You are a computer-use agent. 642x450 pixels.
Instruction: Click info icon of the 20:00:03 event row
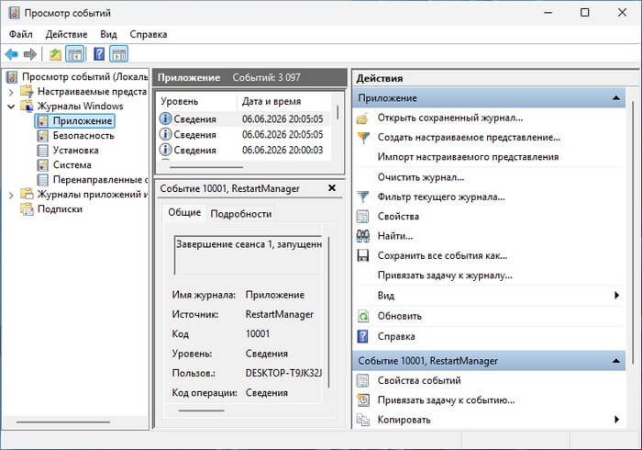coord(165,150)
